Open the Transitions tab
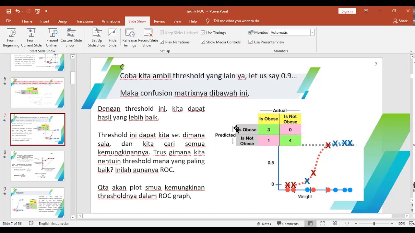Viewport: 415px width, 233px height. [x=85, y=21]
